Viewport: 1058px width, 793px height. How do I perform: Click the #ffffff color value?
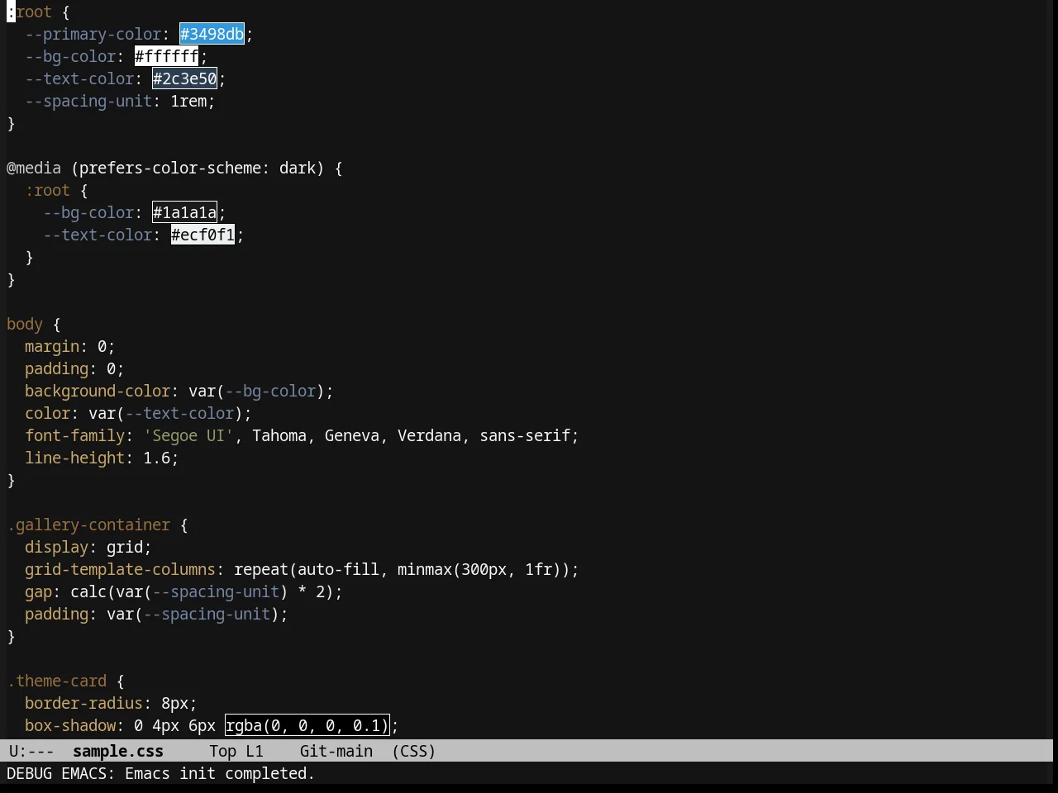pyautogui.click(x=167, y=56)
